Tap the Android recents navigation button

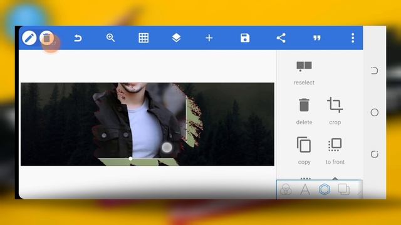pyautogui.click(x=375, y=154)
